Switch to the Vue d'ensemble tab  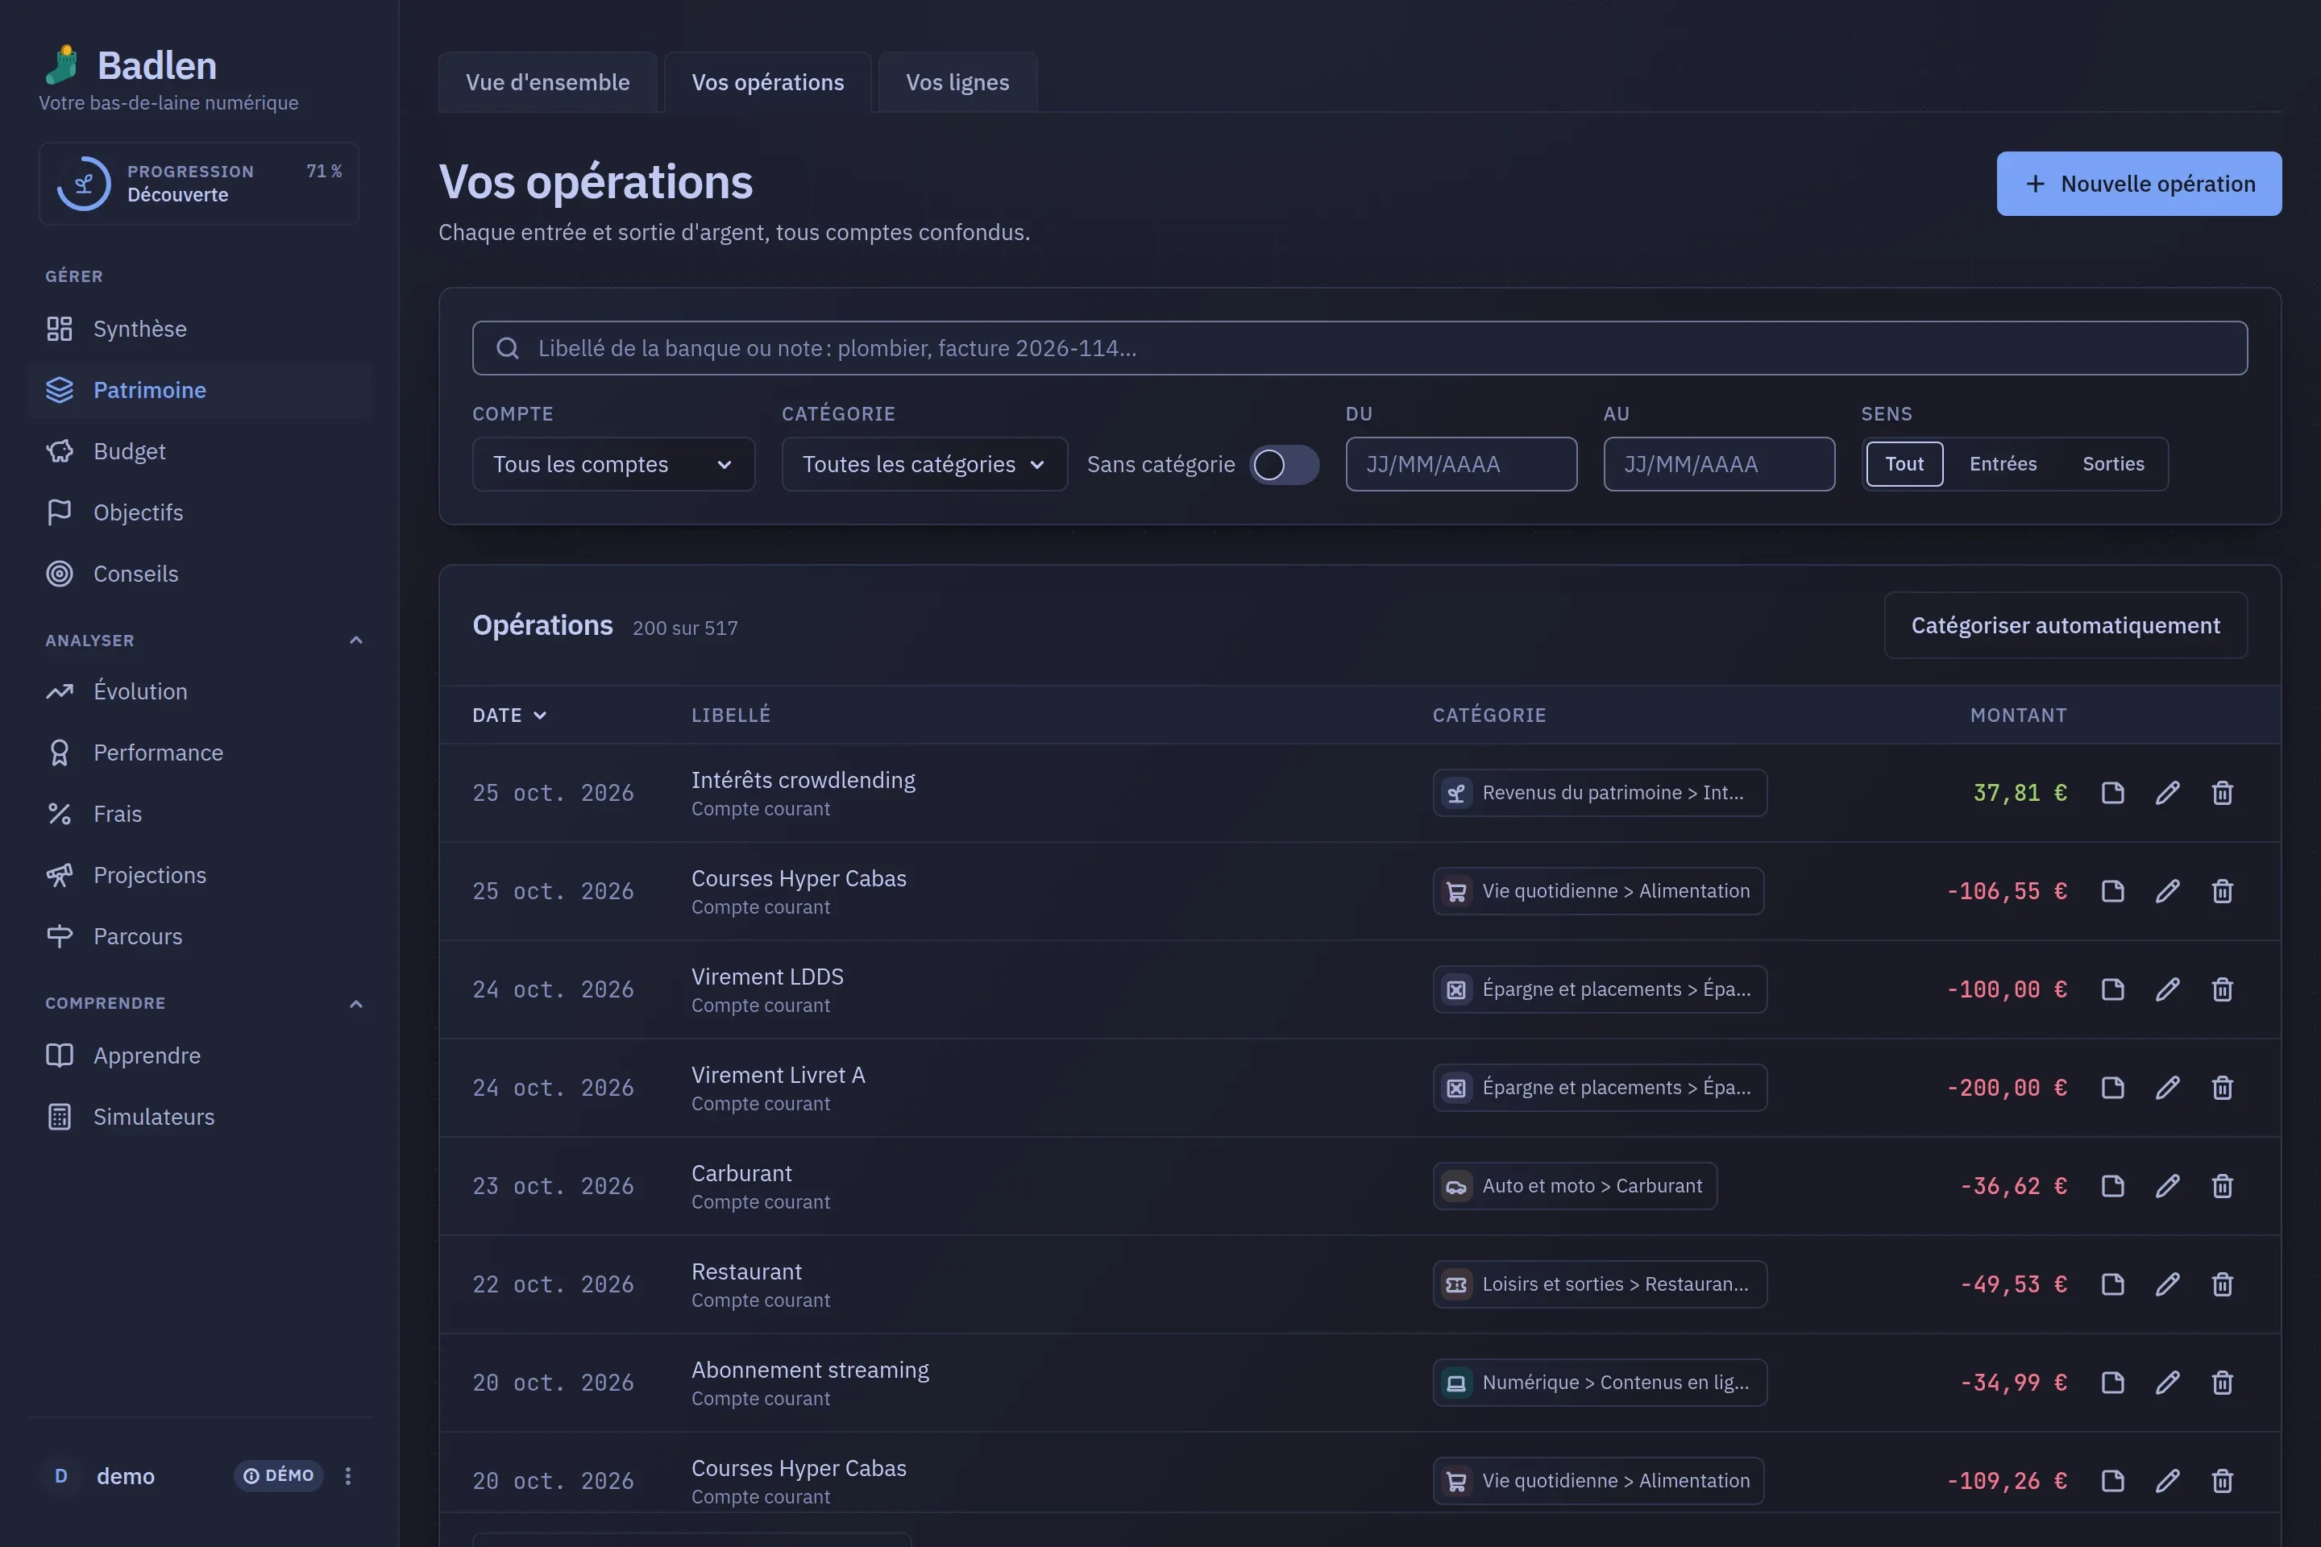coord(548,82)
